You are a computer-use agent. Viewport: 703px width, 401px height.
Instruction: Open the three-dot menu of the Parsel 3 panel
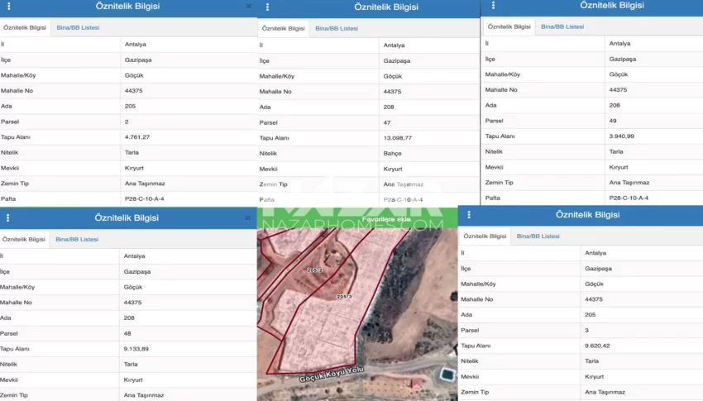coord(469,215)
